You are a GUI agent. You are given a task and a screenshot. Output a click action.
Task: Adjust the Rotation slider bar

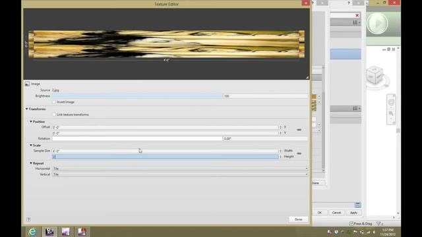coord(137,139)
